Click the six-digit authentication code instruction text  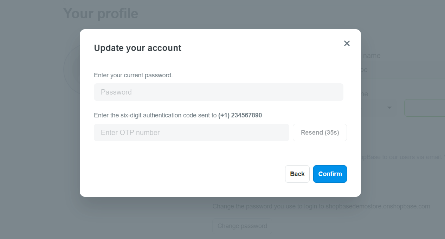(155, 115)
